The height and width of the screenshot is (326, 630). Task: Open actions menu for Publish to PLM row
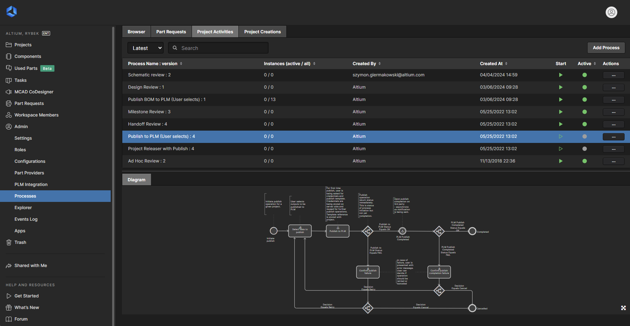click(x=614, y=137)
